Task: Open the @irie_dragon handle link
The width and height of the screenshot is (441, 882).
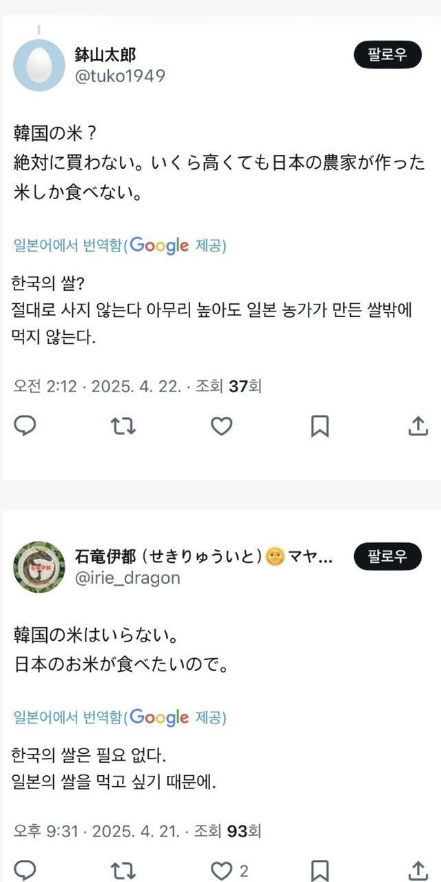Action: click(127, 577)
